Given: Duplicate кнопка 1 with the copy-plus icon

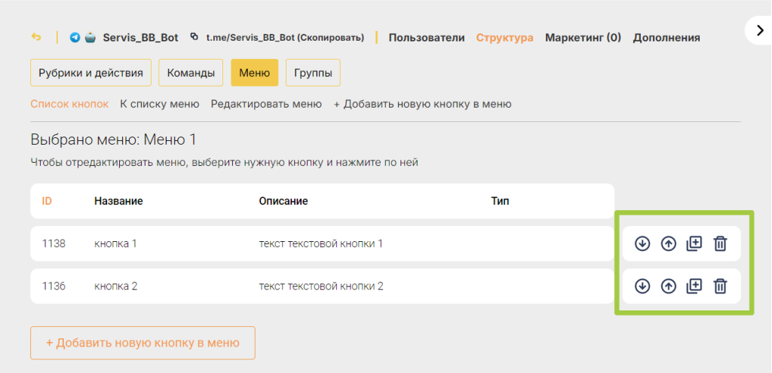Looking at the screenshot, I should pos(694,243).
